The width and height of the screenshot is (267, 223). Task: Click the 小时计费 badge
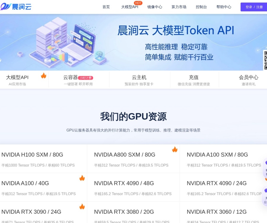click(86, 78)
